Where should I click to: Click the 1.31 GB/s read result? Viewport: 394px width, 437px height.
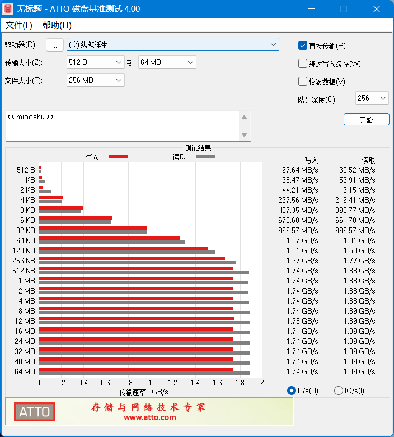(359, 240)
